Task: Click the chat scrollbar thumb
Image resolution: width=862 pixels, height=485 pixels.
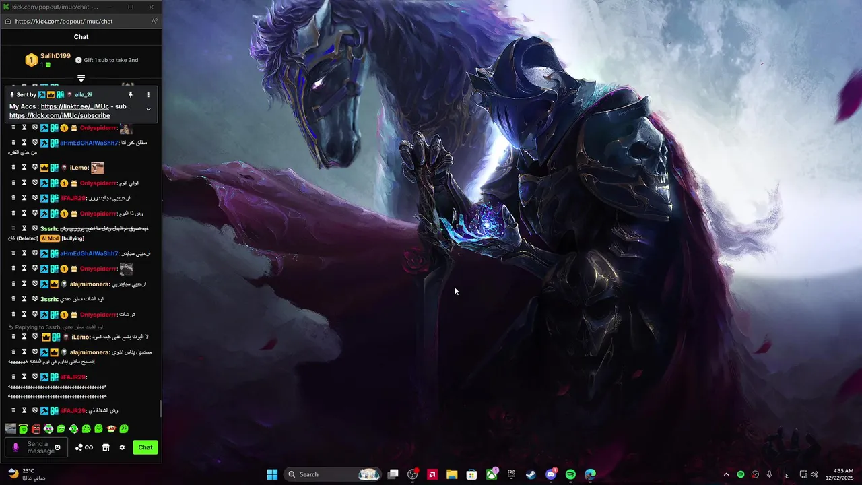Action: pos(160,408)
